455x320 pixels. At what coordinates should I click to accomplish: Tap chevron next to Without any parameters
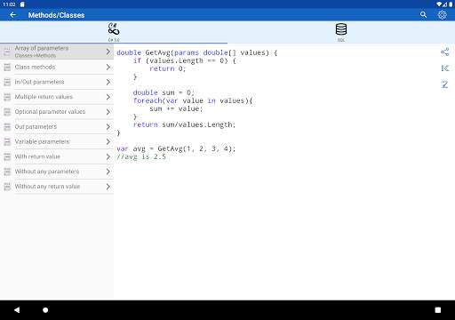108,172
